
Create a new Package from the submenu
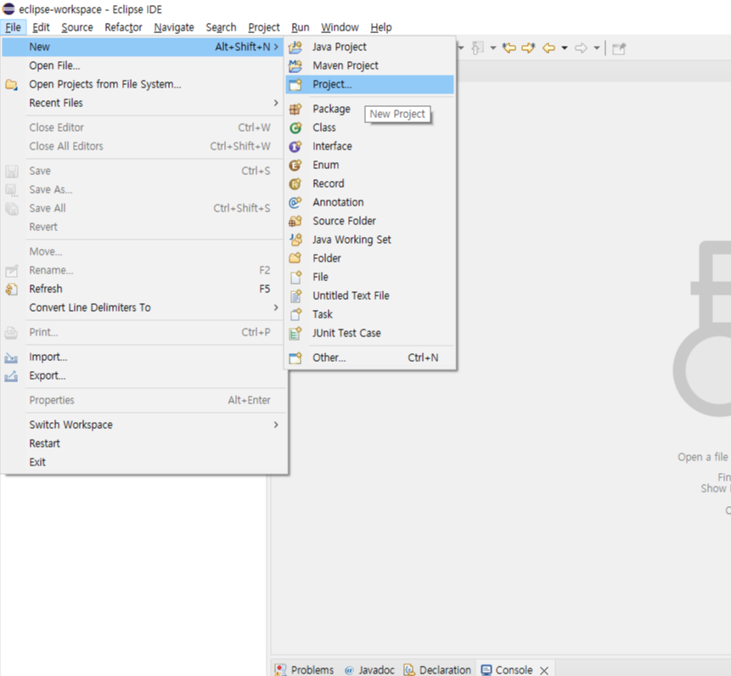tap(369, 109)
